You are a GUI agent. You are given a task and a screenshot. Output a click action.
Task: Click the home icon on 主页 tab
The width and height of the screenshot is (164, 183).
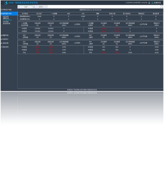coord(19,7)
